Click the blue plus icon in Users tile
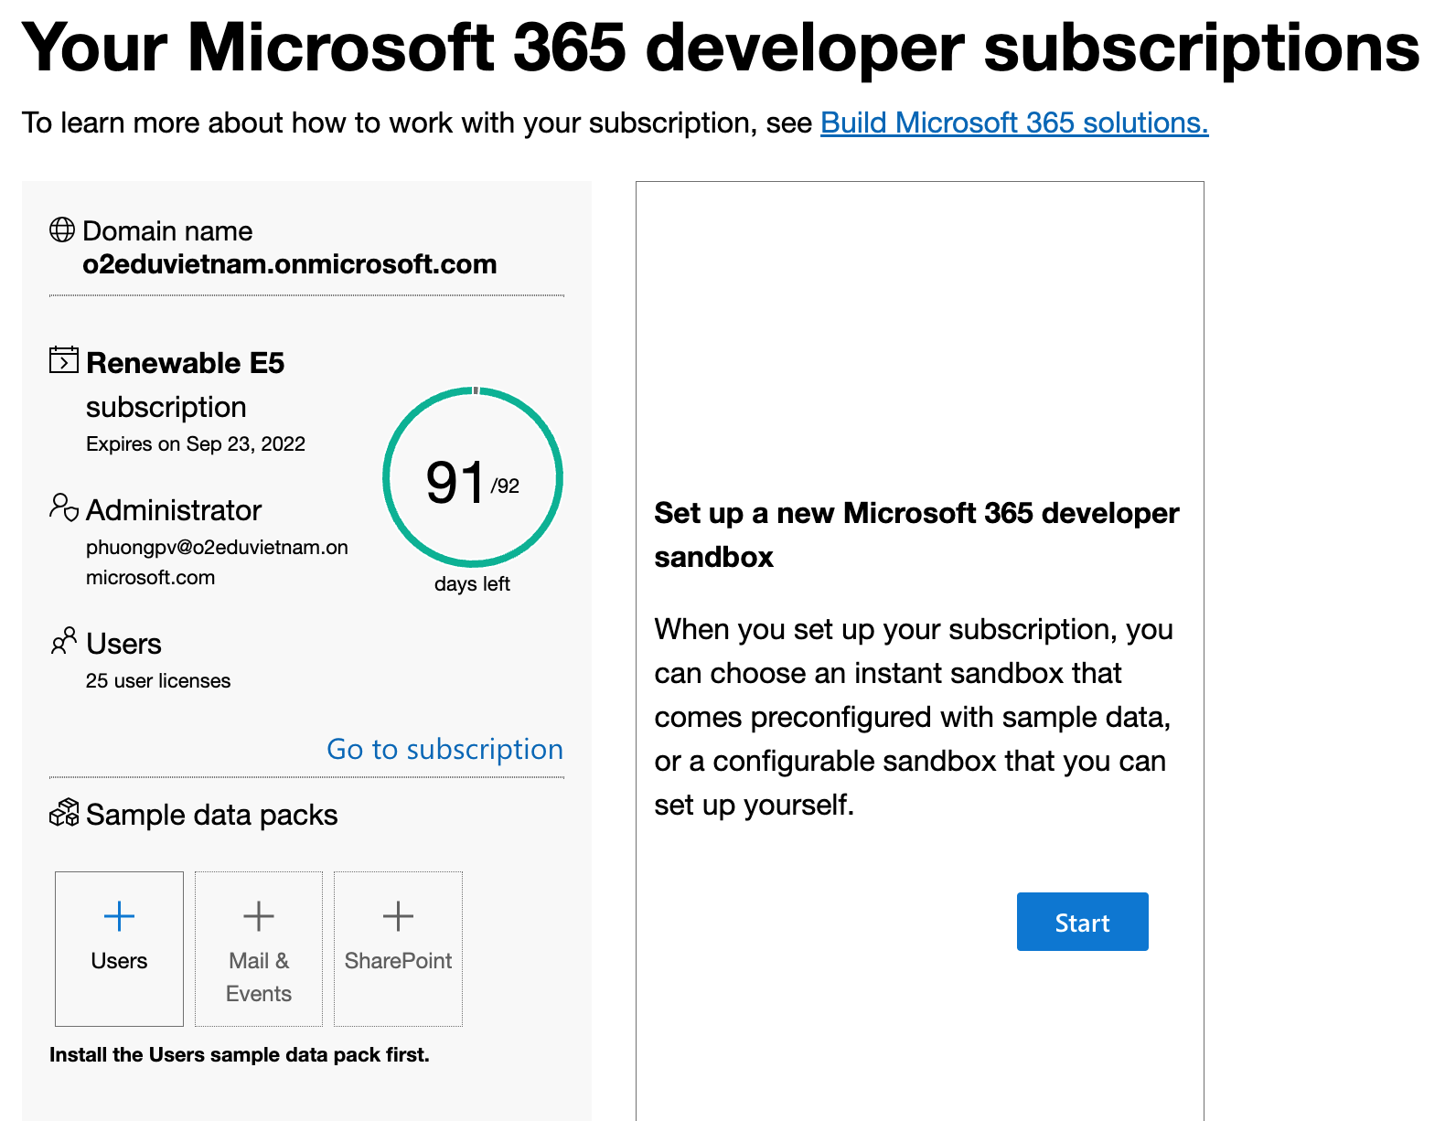The width and height of the screenshot is (1456, 1121). click(x=119, y=916)
